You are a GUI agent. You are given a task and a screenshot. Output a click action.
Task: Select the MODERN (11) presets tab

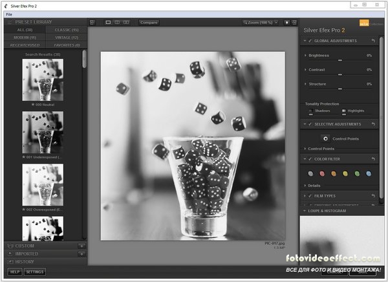[x=25, y=38]
